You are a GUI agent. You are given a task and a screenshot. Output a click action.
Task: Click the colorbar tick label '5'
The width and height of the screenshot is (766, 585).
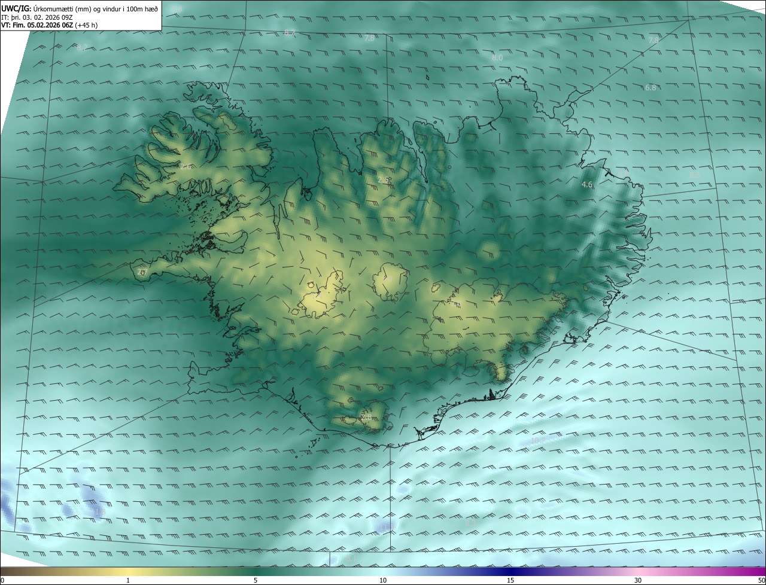(256, 580)
